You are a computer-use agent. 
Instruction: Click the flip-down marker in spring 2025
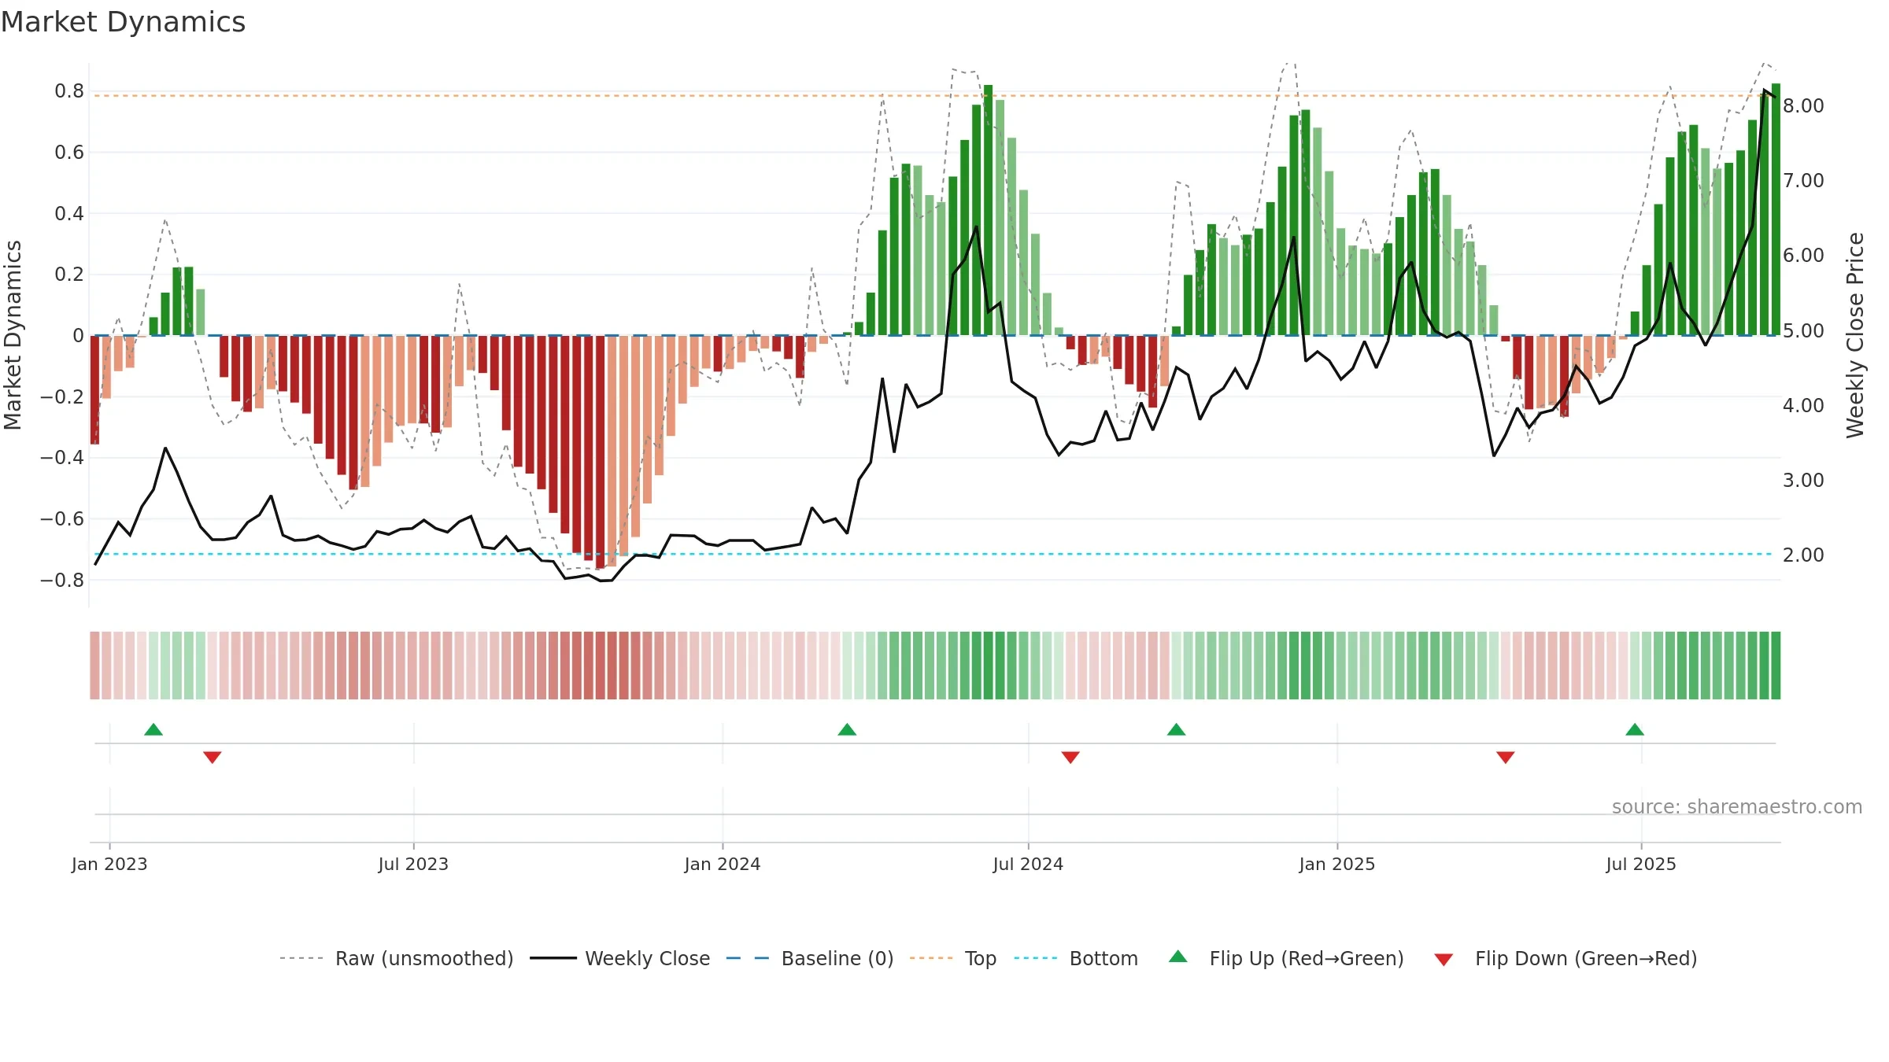tap(1506, 757)
